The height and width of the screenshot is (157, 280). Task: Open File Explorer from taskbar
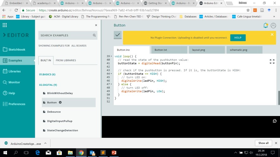click(x=70, y=153)
